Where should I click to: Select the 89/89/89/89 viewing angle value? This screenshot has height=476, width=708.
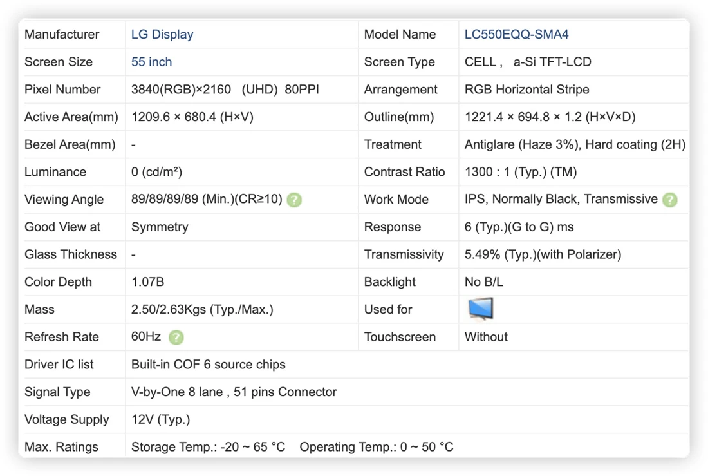click(207, 199)
